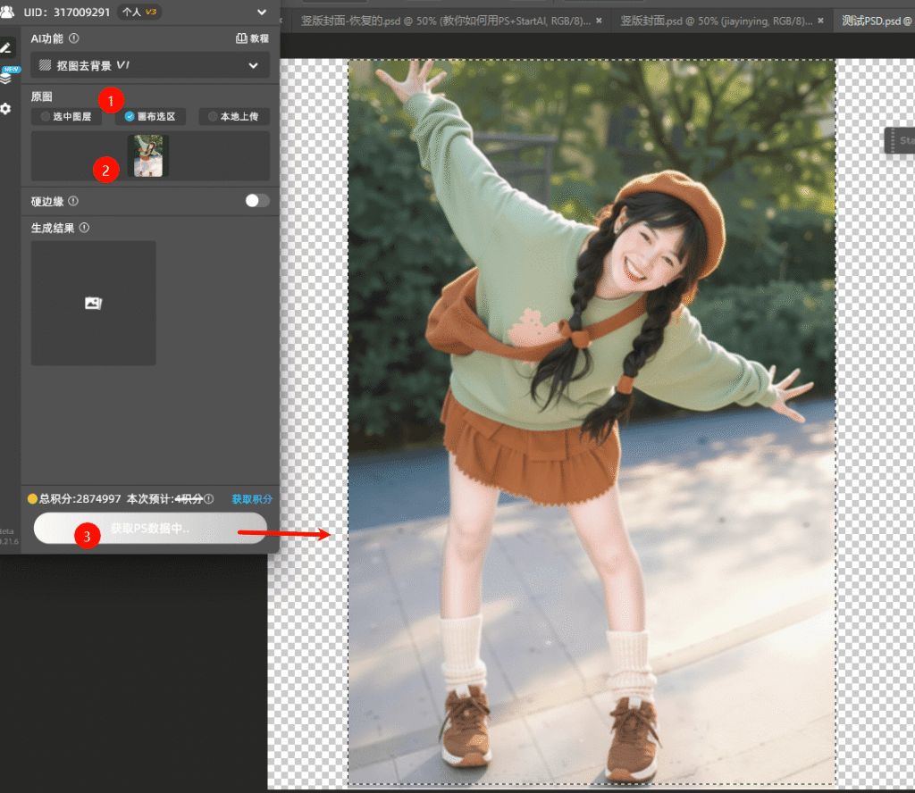This screenshot has width=915, height=793.
Task: Open the settings gear icon in sidebar
Action: [x=6, y=108]
